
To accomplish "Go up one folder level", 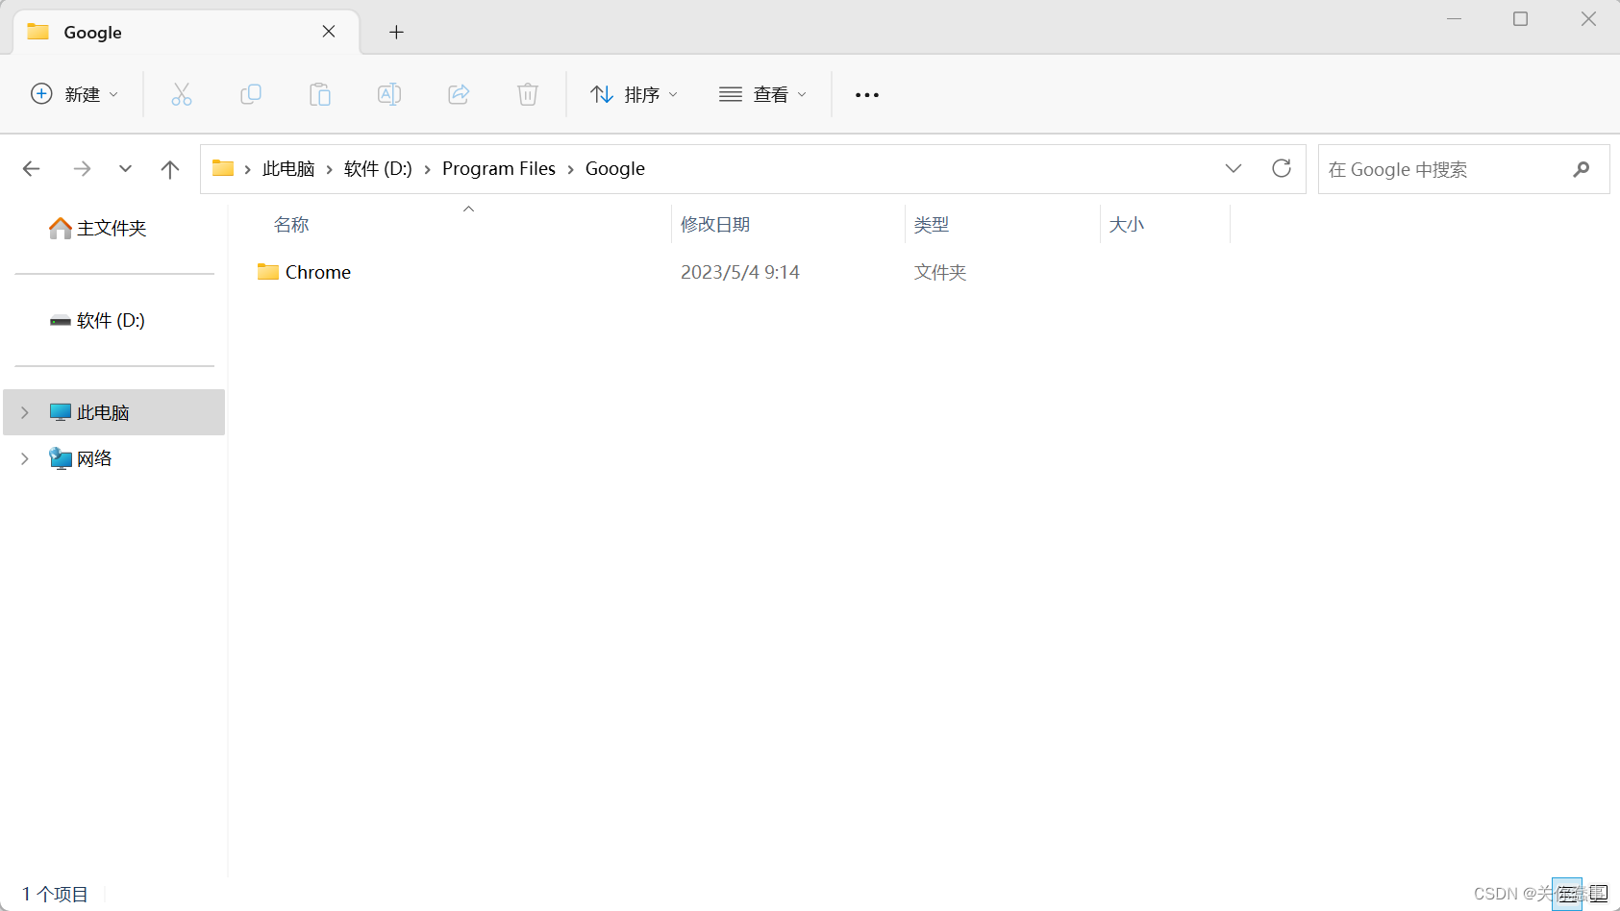I will click(x=170, y=169).
